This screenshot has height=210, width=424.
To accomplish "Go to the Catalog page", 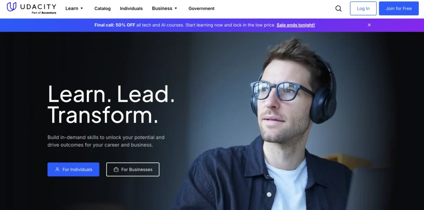I will 103,8.
